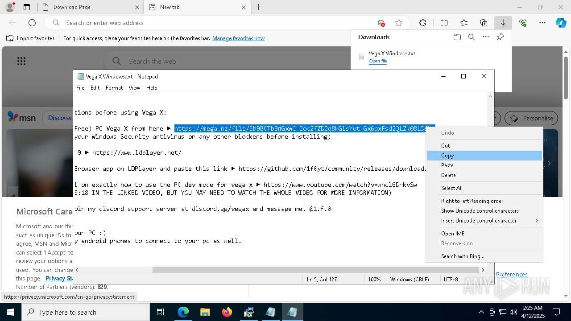
Task: Close the Download Page tab
Action: (137, 7)
